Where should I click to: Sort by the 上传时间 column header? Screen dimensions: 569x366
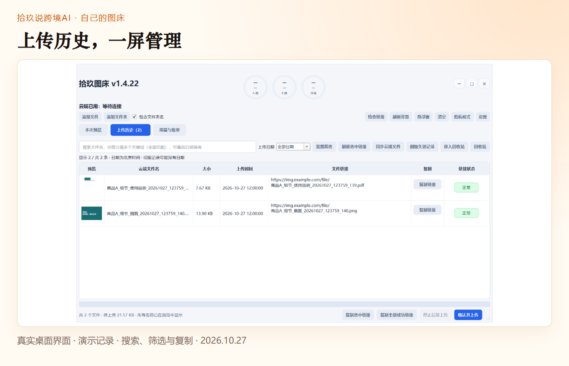pos(245,169)
